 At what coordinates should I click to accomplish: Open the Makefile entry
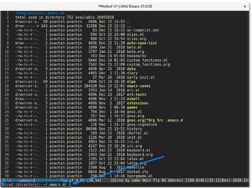[x=137, y=168]
